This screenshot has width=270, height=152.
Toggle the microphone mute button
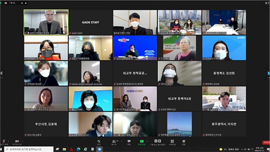point(4,141)
